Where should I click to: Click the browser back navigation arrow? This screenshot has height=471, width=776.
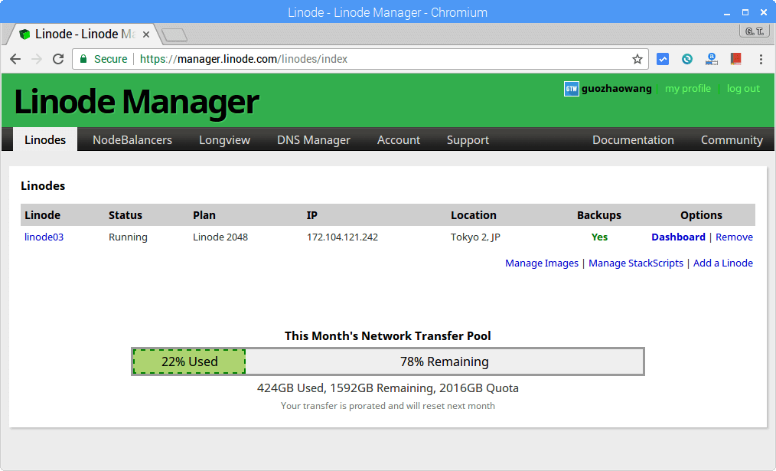(x=15, y=58)
